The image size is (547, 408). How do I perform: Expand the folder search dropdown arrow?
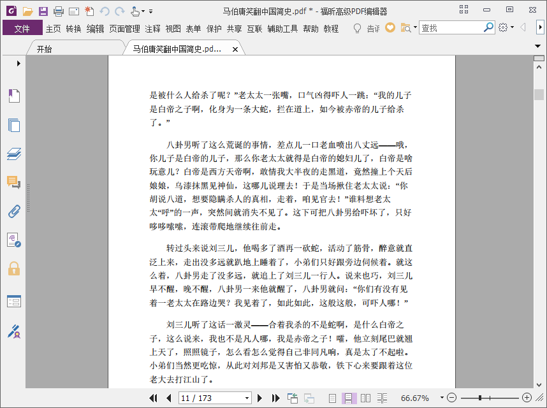pos(415,27)
